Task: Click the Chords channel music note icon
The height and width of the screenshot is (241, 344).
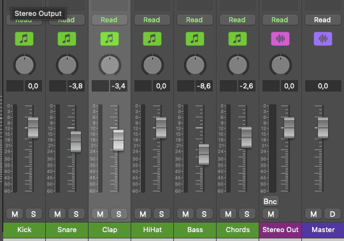Action: coord(238,39)
